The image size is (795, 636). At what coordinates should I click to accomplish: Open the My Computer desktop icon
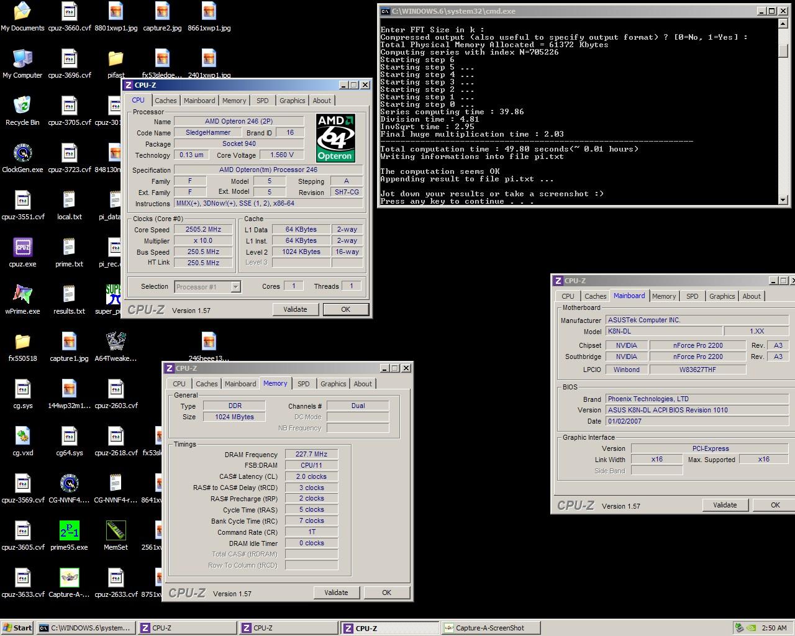pos(22,64)
